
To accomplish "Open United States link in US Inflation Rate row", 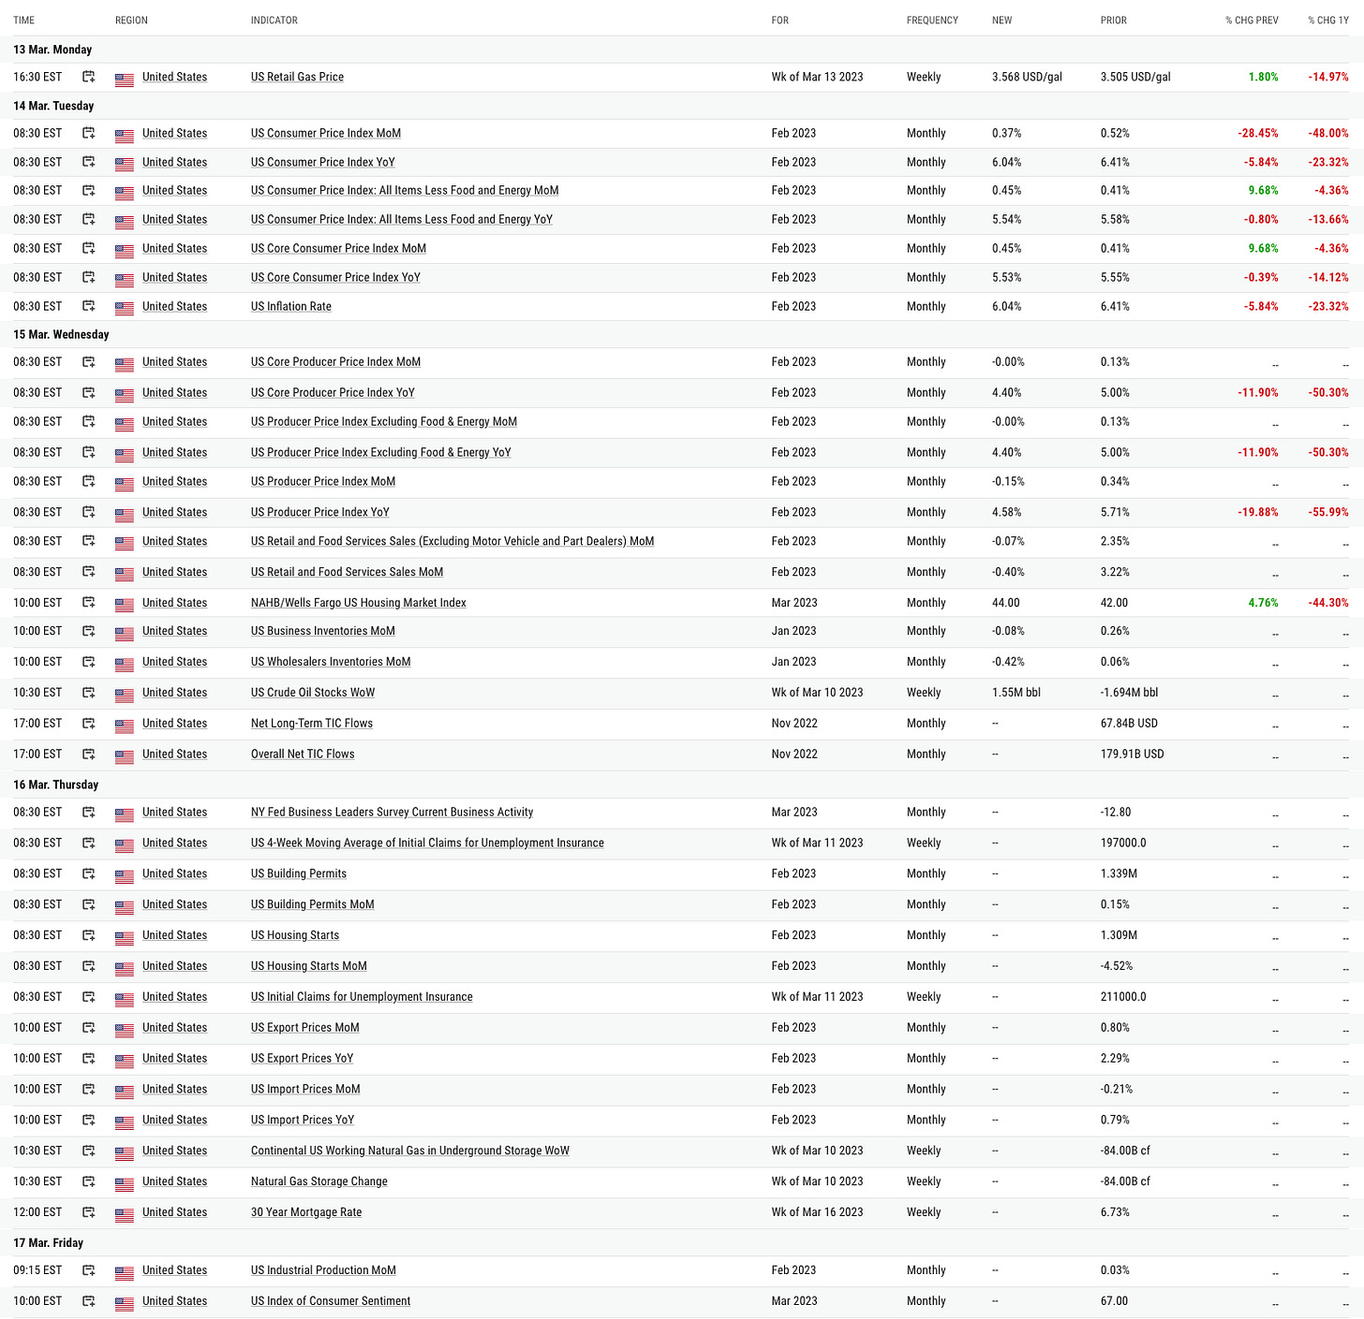I will click(174, 306).
